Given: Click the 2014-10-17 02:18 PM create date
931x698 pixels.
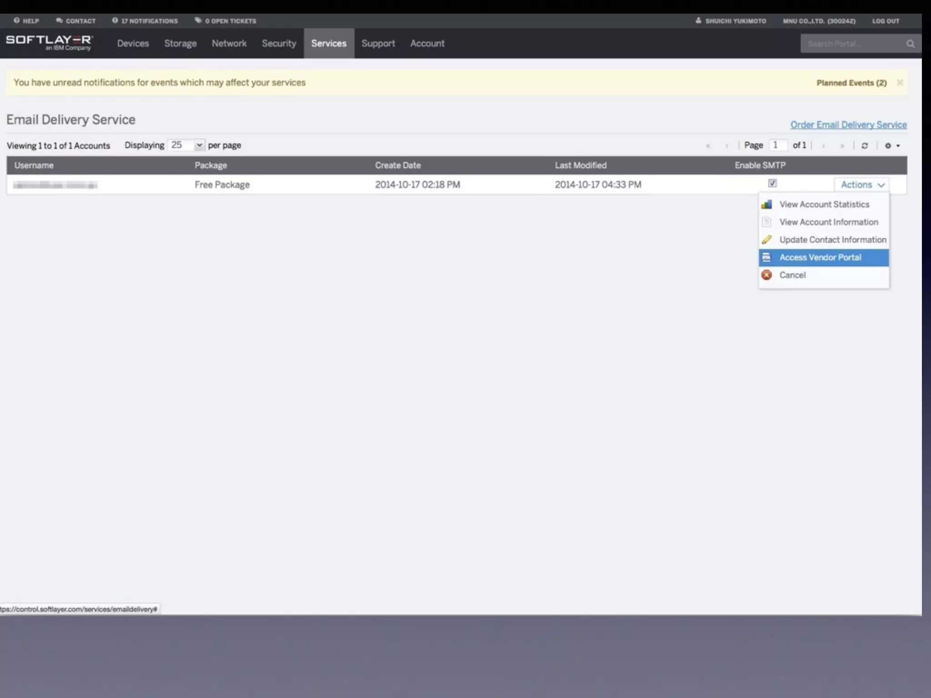Looking at the screenshot, I should [x=417, y=184].
